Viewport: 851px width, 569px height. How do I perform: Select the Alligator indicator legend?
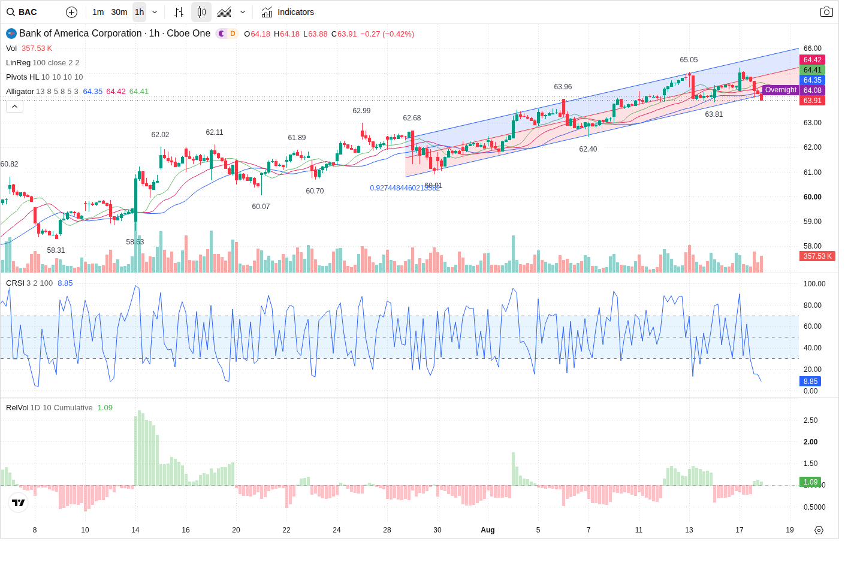click(x=20, y=92)
